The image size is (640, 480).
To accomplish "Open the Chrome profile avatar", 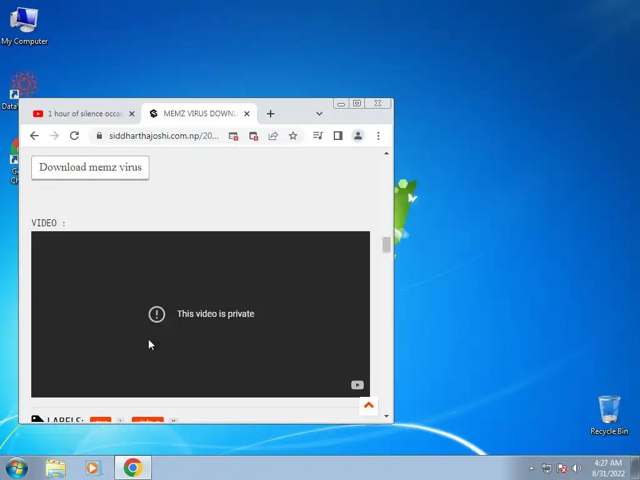I will 358,136.
